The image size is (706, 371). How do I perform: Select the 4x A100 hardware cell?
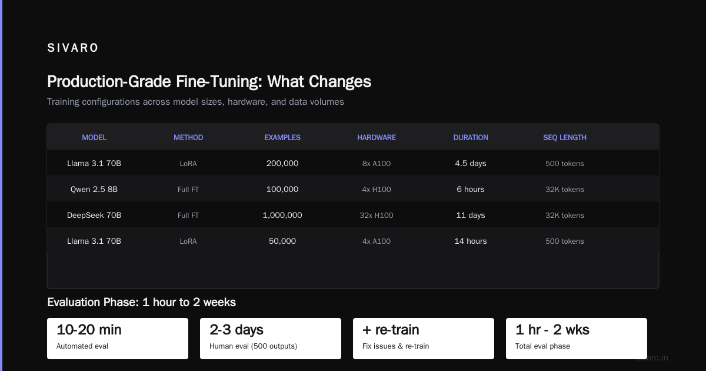[x=377, y=241]
